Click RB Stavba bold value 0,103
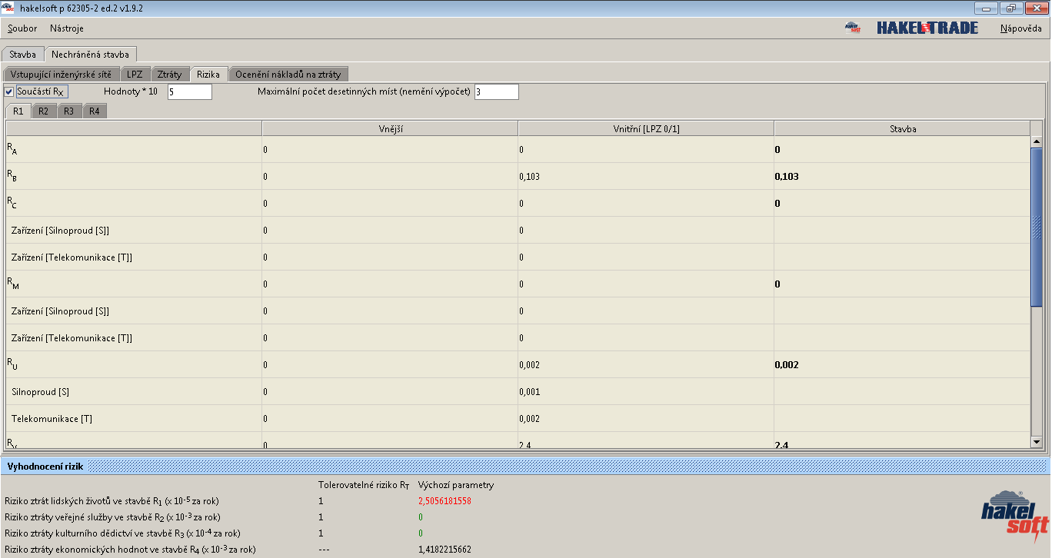The height and width of the screenshot is (558, 1052). pos(787,177)
